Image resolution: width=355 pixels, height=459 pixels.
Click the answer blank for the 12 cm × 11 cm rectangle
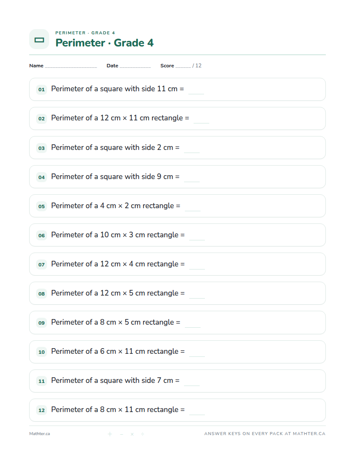(x=201, y=120)
